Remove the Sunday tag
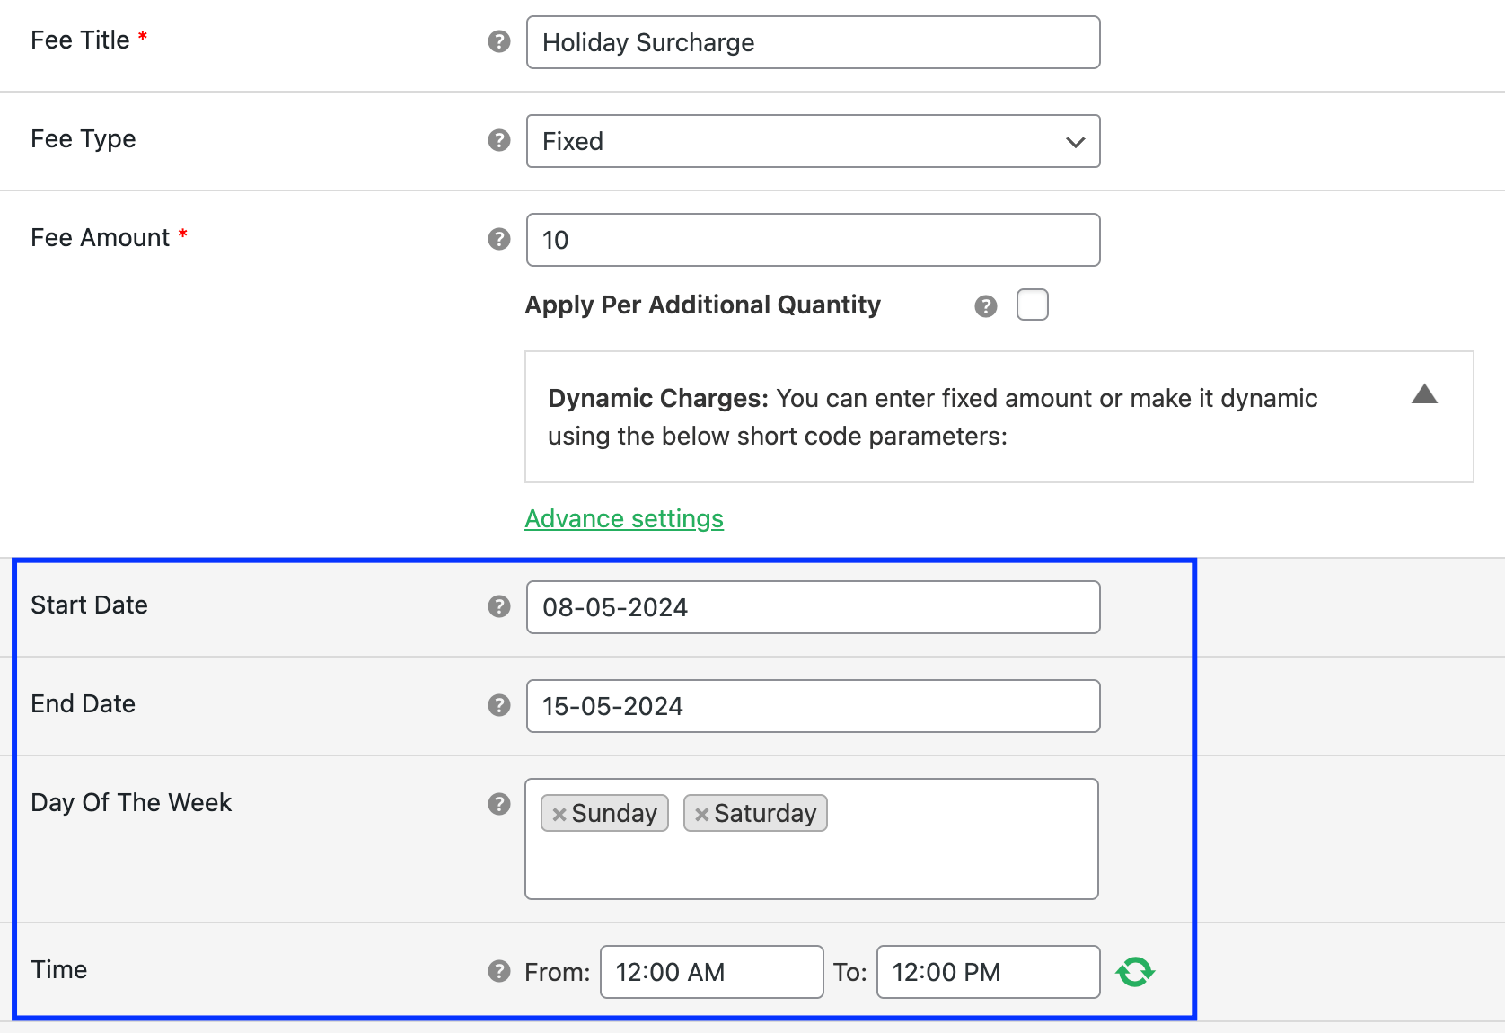Viewport: 1505px width, 1033px height. [x=559, y=814]
